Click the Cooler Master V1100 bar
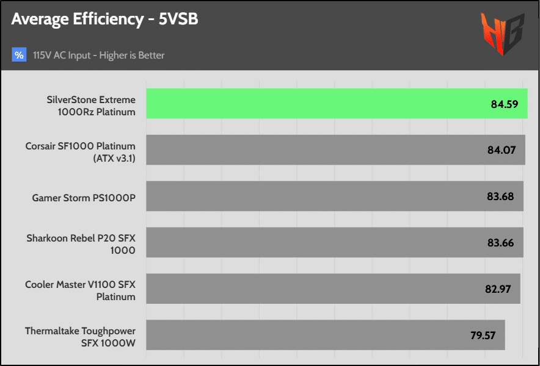The height and width of the screenshot is (366, 540). pos(333,289)
